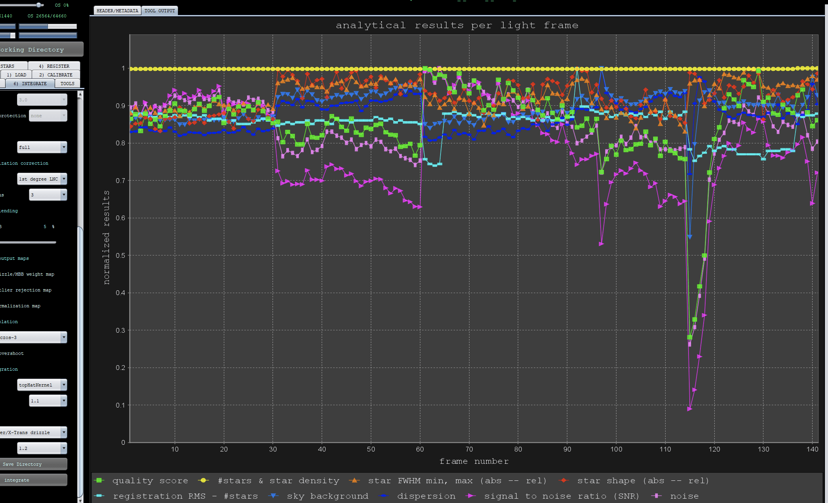Viewport: 828px width, 503px height.
Task: Click the 'MBB weight map' option label
Action: point(27,274)
